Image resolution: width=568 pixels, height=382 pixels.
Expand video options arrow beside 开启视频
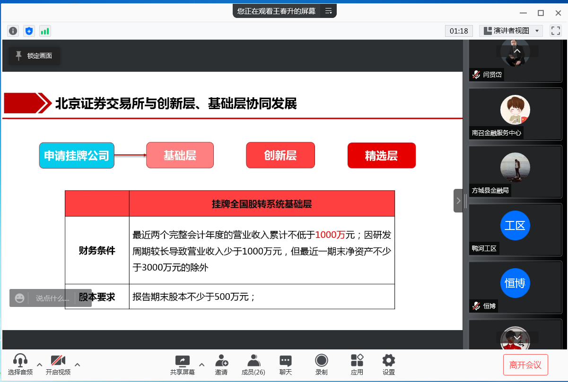(78, 365)
